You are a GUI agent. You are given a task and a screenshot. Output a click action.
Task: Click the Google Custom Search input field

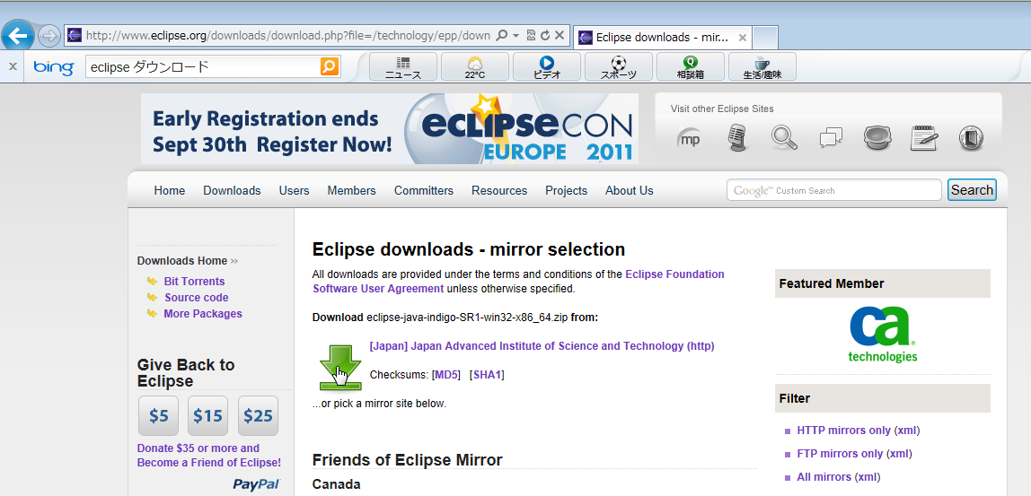pos(834,190)
